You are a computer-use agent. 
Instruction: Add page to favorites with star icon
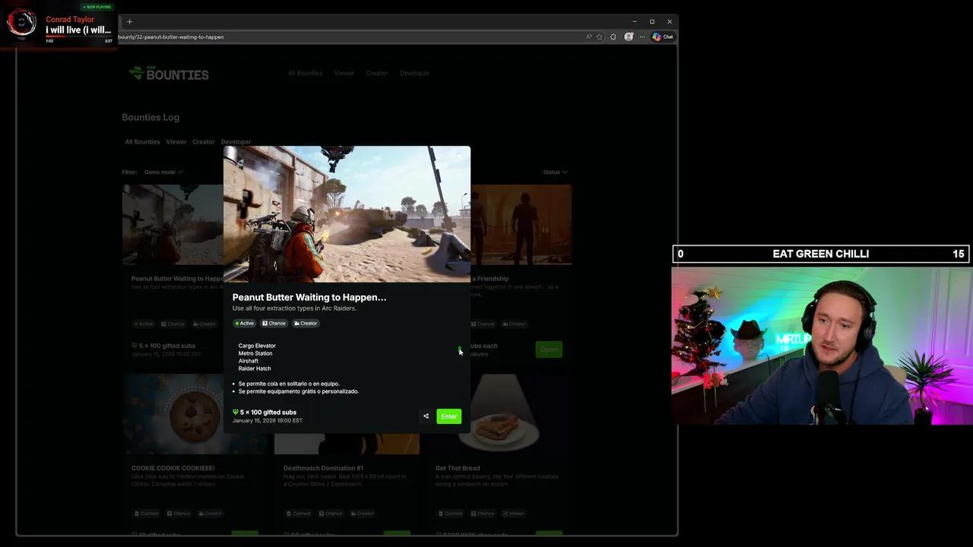[600, 36]
